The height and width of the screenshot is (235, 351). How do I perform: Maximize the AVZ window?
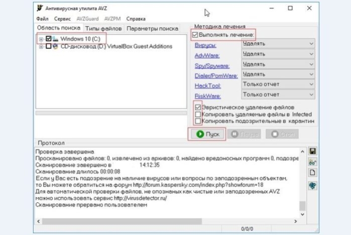tap(290, 8)
